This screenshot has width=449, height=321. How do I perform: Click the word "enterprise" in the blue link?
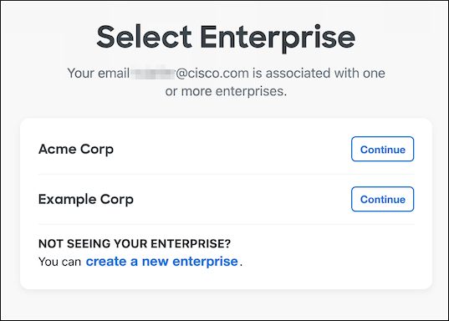[x=205, y=262]
